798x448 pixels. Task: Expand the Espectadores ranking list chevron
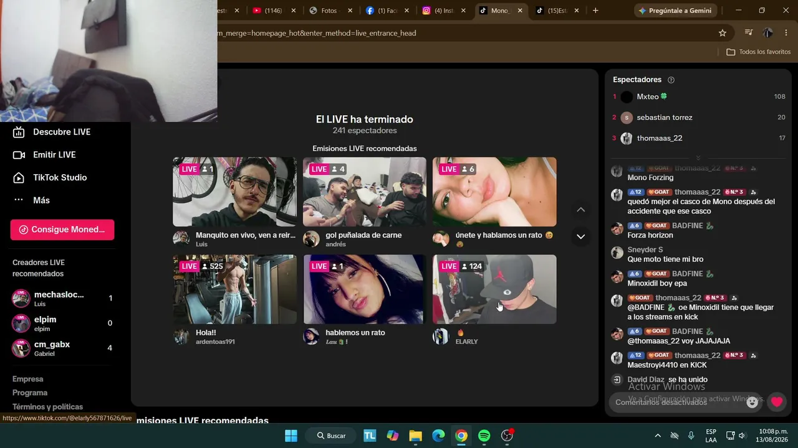coord(698,158)
